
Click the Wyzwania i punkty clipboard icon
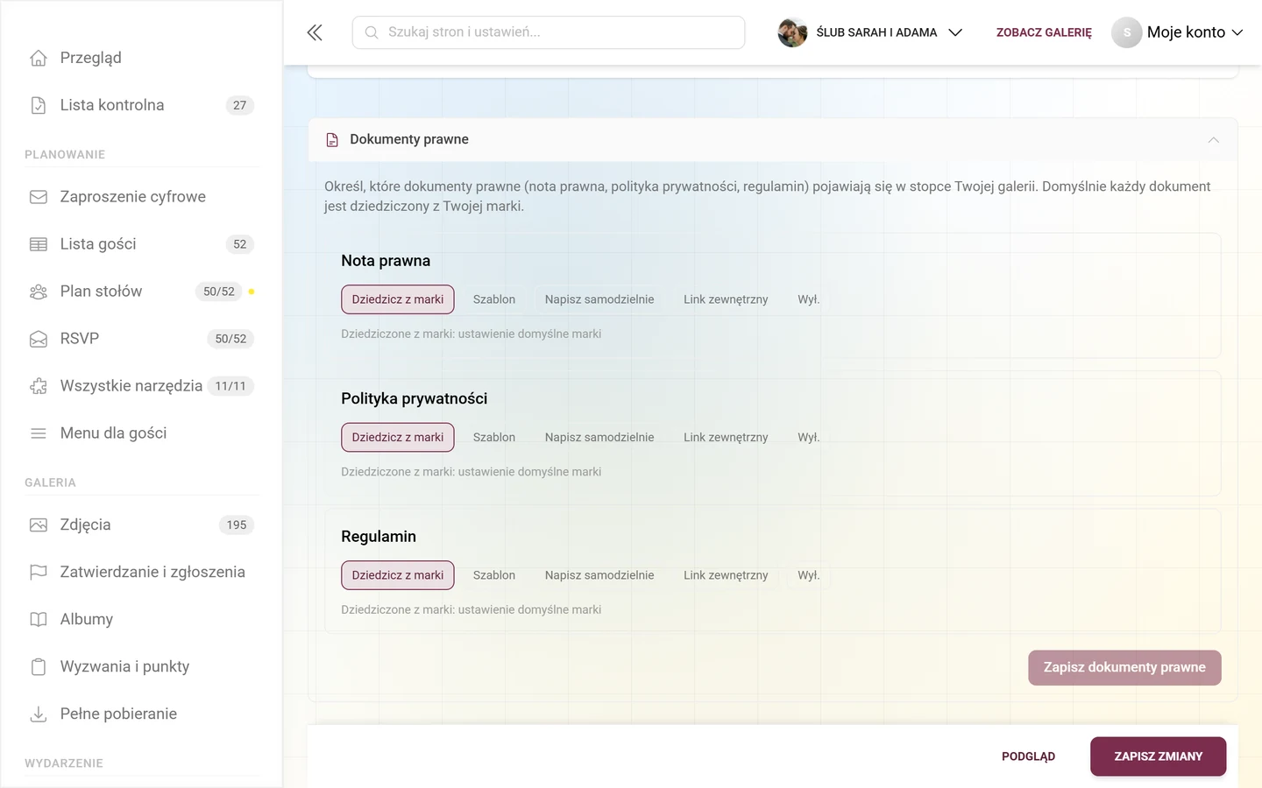(39, 667)
